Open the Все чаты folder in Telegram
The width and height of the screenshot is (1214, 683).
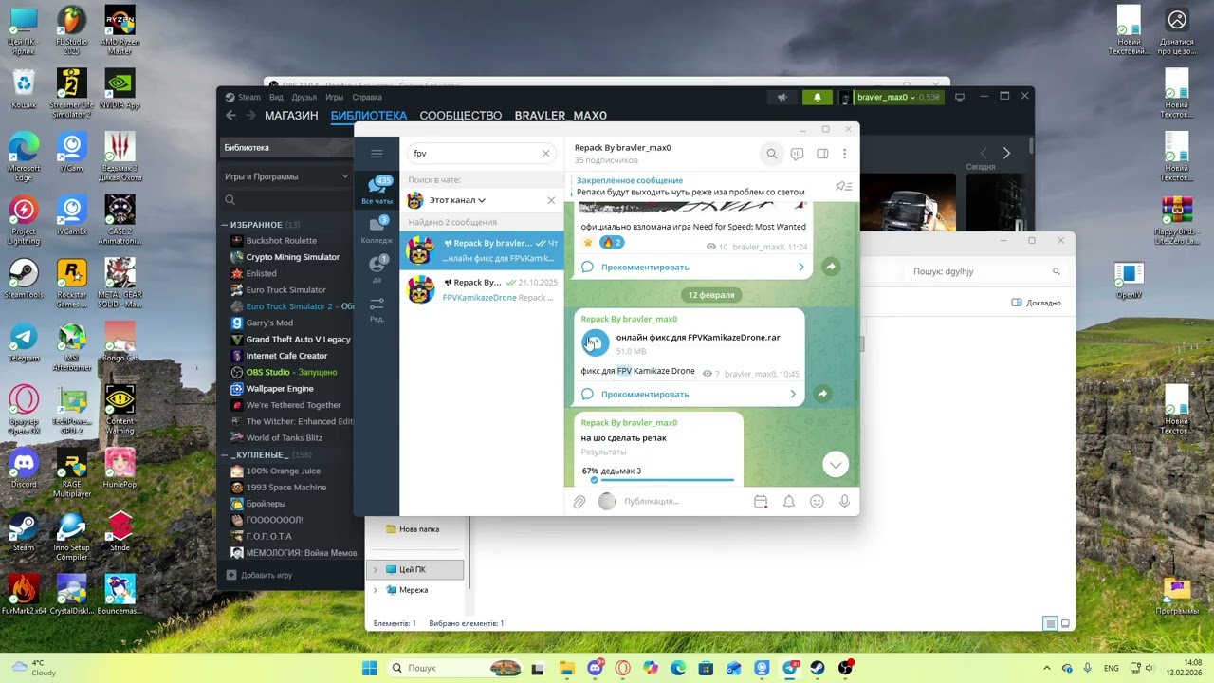[x=377, y=191]
